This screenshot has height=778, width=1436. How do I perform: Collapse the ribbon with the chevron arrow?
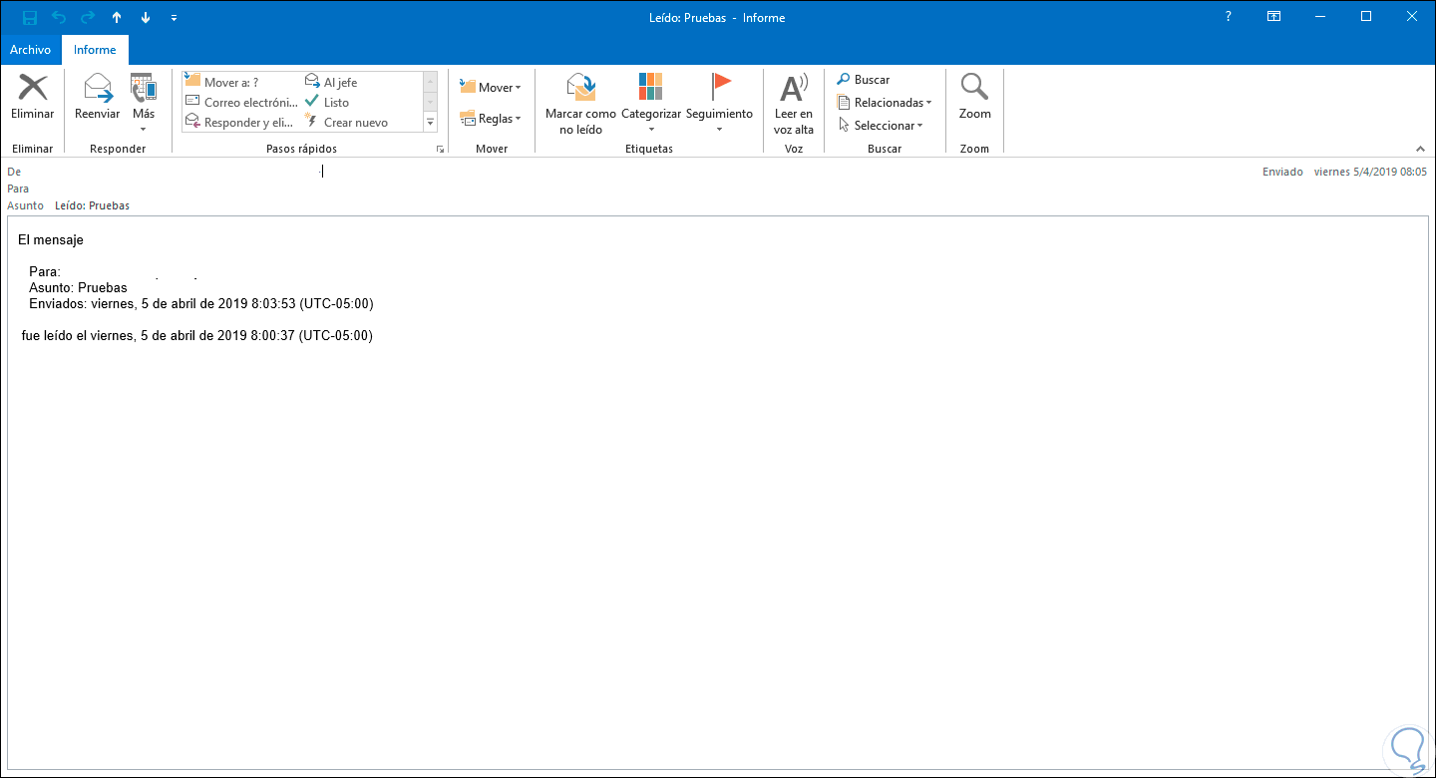coord(1420,149)
